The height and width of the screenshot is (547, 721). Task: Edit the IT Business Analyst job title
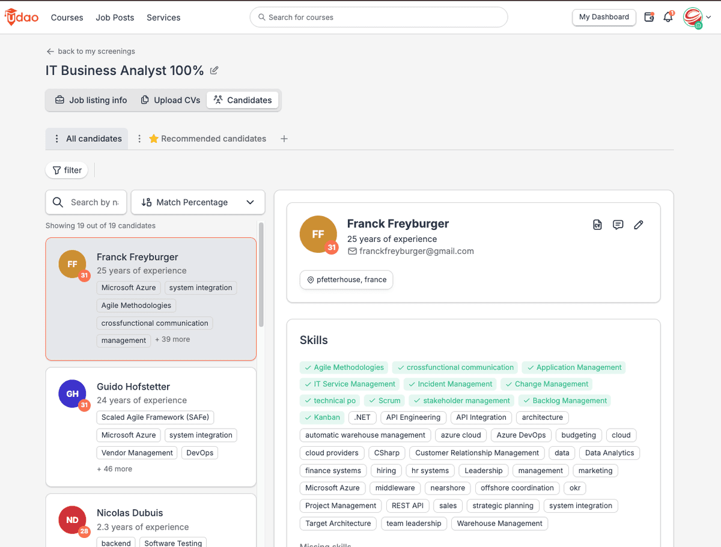click(x=214, y=70)
